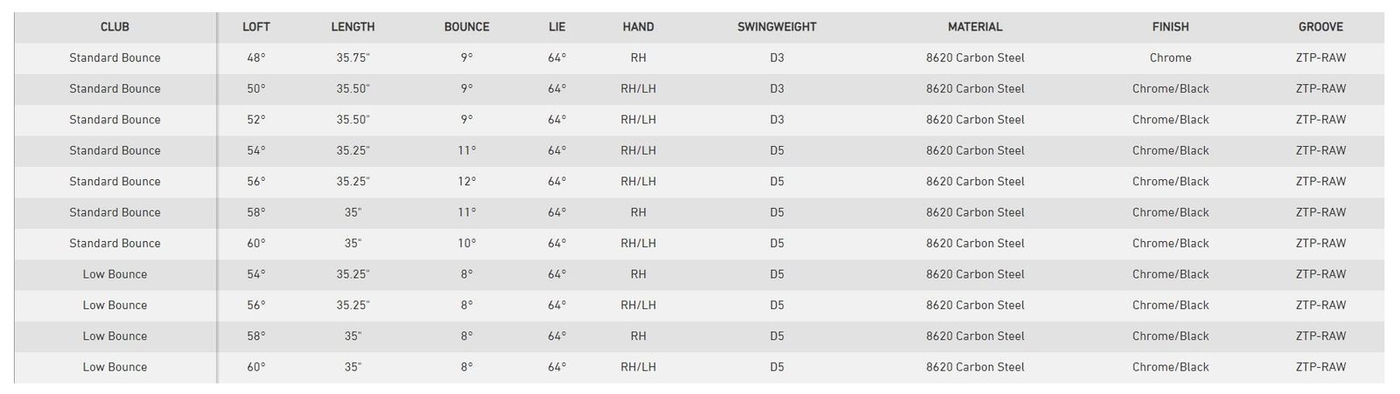The width and height of the screenshot is (1400, 394).
Task: Click the first Low Bounce row label
Action: (115, 274)
